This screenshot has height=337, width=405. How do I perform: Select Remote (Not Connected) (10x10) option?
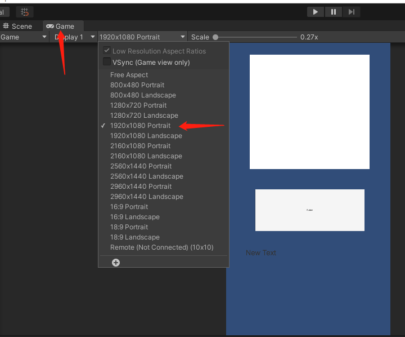point(164,247)
